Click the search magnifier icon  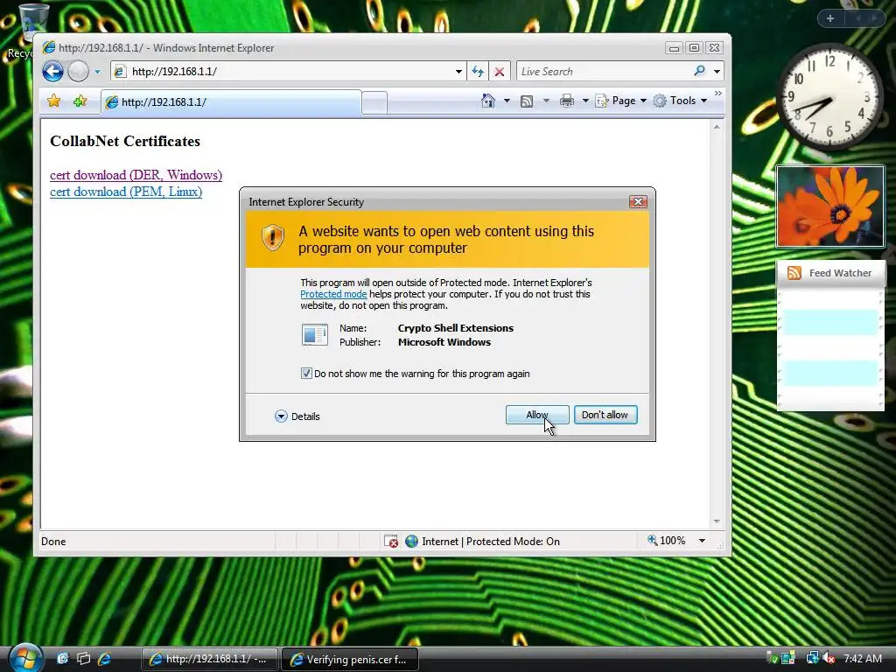click(x=700, y=71)
